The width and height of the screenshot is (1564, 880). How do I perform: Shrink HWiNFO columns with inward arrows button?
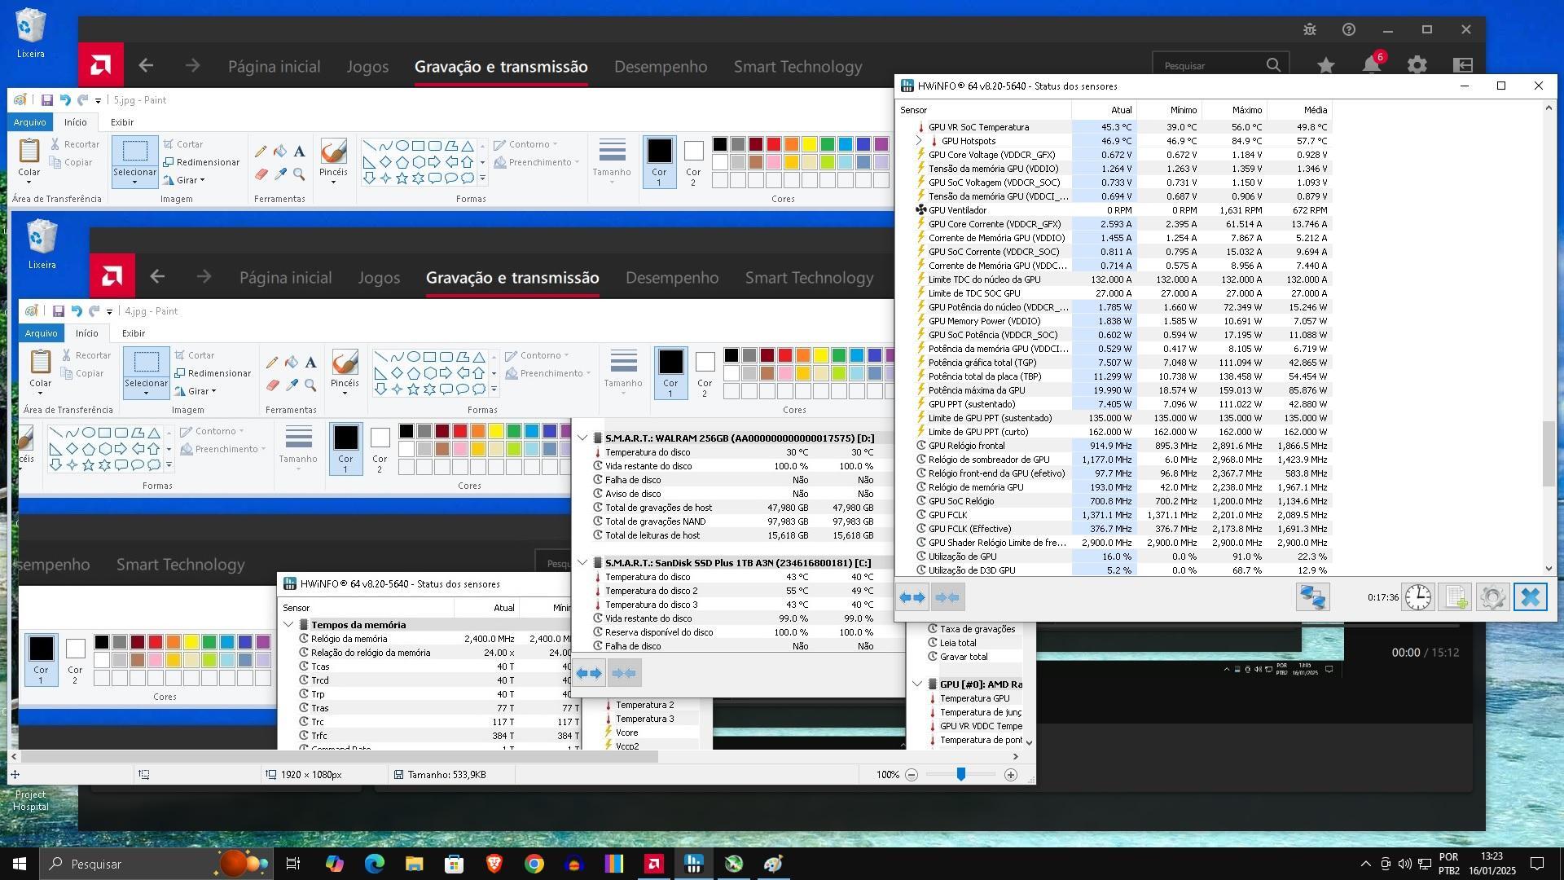[x=947, y=598]
